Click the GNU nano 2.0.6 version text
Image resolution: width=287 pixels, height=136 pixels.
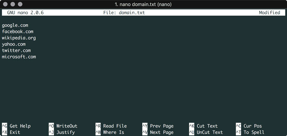[26, 13]
